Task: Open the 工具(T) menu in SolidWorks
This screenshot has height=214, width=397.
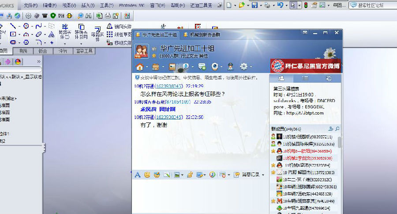Action: coord(107,5)
